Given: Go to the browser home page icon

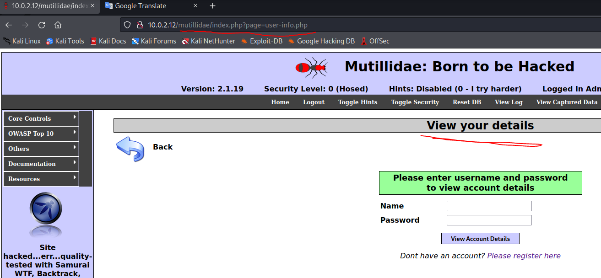Looking at the screenshot, I should (x=58, y=25).
